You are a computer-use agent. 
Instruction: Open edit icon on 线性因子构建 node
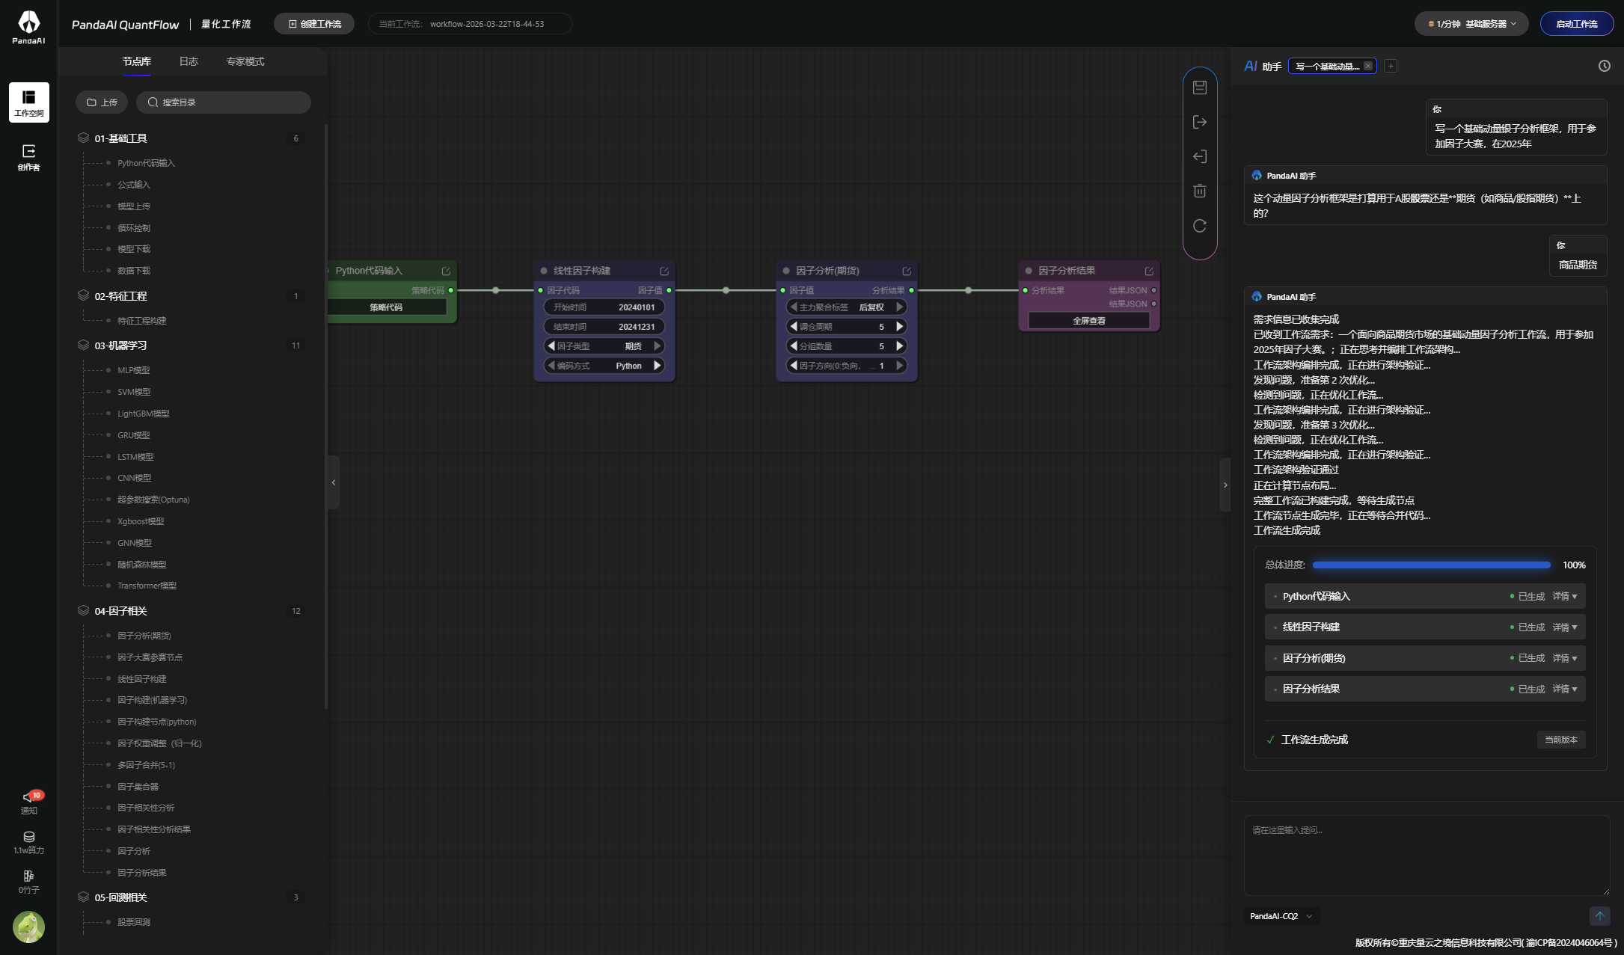pyautogui.click(x=664, y=271)
